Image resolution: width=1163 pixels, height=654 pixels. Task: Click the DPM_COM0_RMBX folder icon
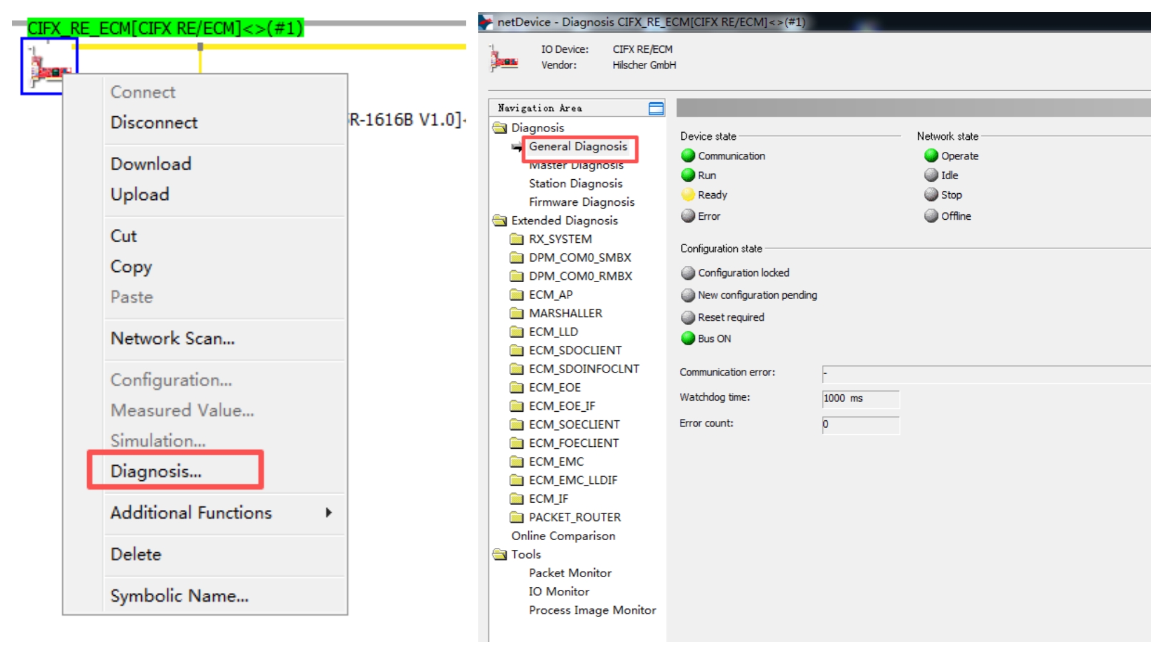pyautogui.click(x=517, y=276)
